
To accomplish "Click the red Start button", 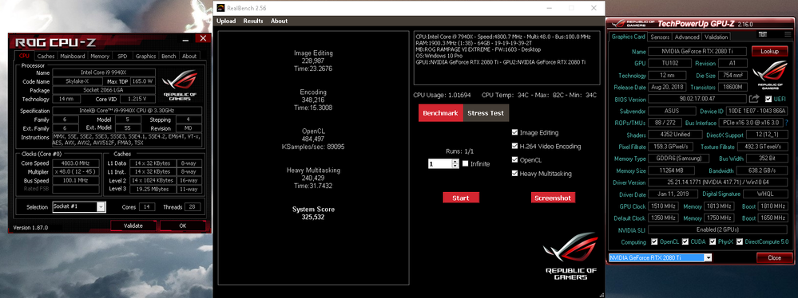I will pos(461,198).
